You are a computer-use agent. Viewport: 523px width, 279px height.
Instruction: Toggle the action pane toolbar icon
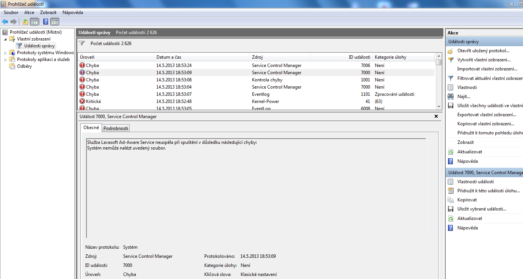(x=55, y=22)
